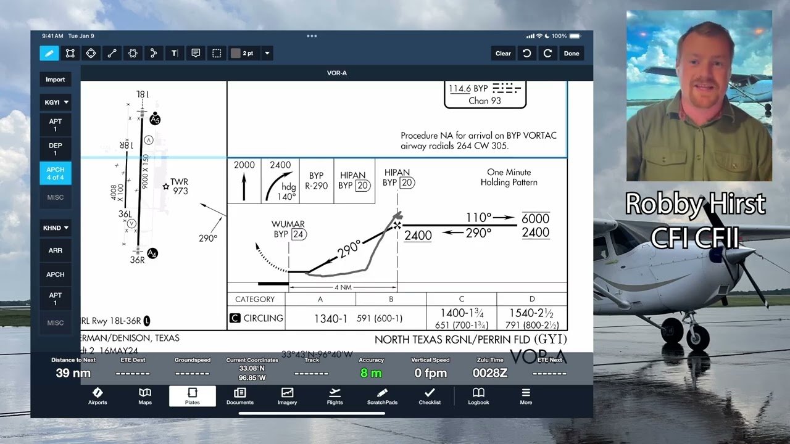Viewport: 790px width, 444px height.
Task: Select the polygon shape tool
Action: coord(133,53)
